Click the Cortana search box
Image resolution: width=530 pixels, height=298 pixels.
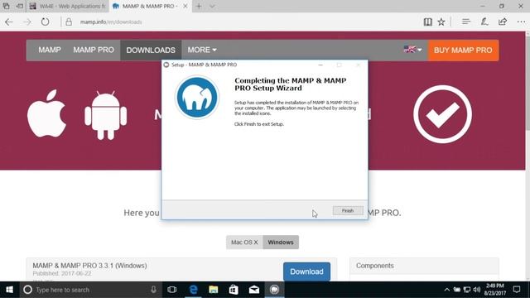coord(89,290)
